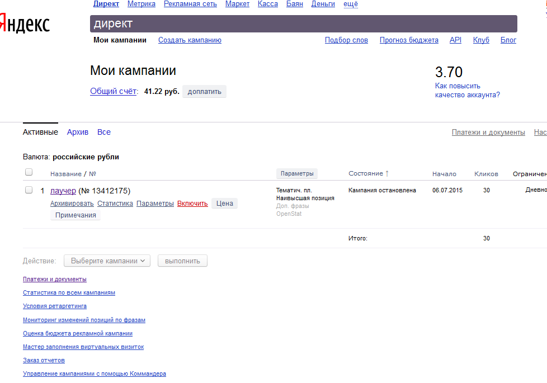Screen dimensions: 547x383
Task: Open Мониторинг изменений позиций по фразам
Action: click(x=84, y=320)
